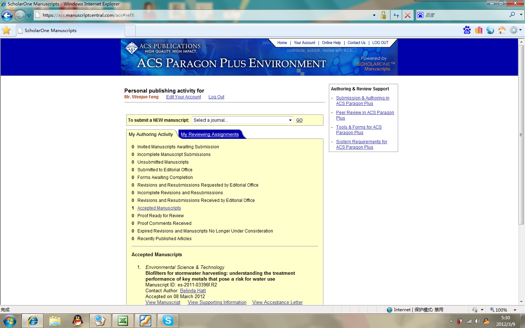This screenshot has height=328, width=525.
Task: Click the page vertical scrollbar thumb
Action: (521, 134)
